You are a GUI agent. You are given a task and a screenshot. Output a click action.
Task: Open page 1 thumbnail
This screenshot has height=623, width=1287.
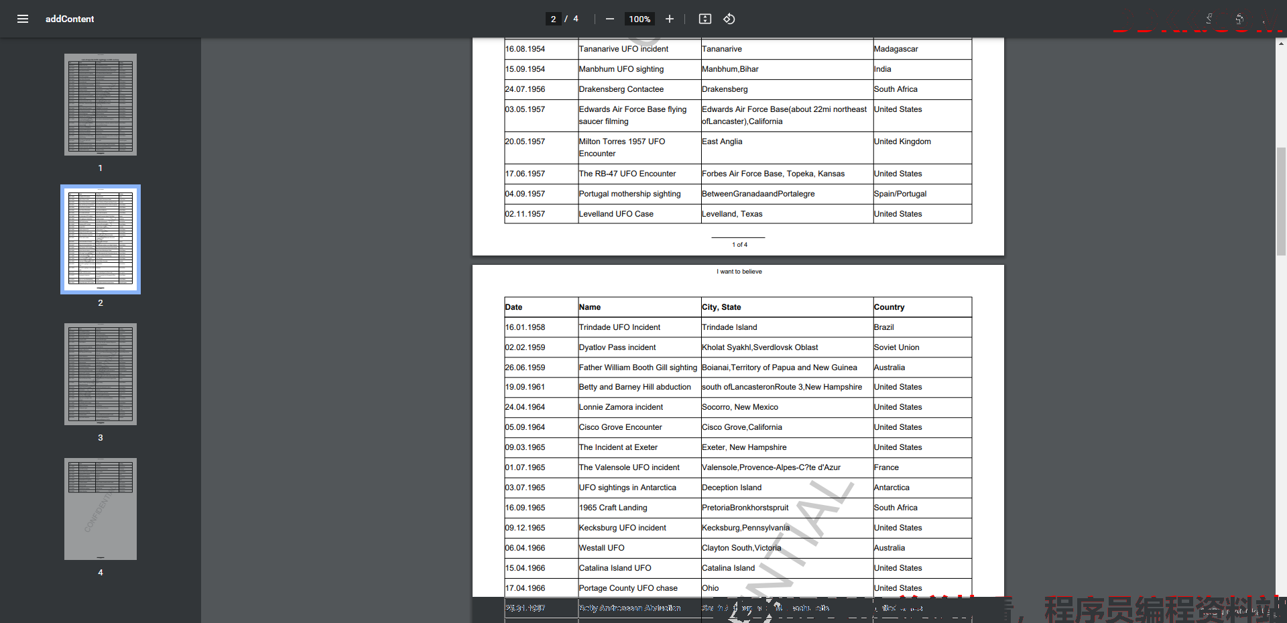[x=101, y=105]
